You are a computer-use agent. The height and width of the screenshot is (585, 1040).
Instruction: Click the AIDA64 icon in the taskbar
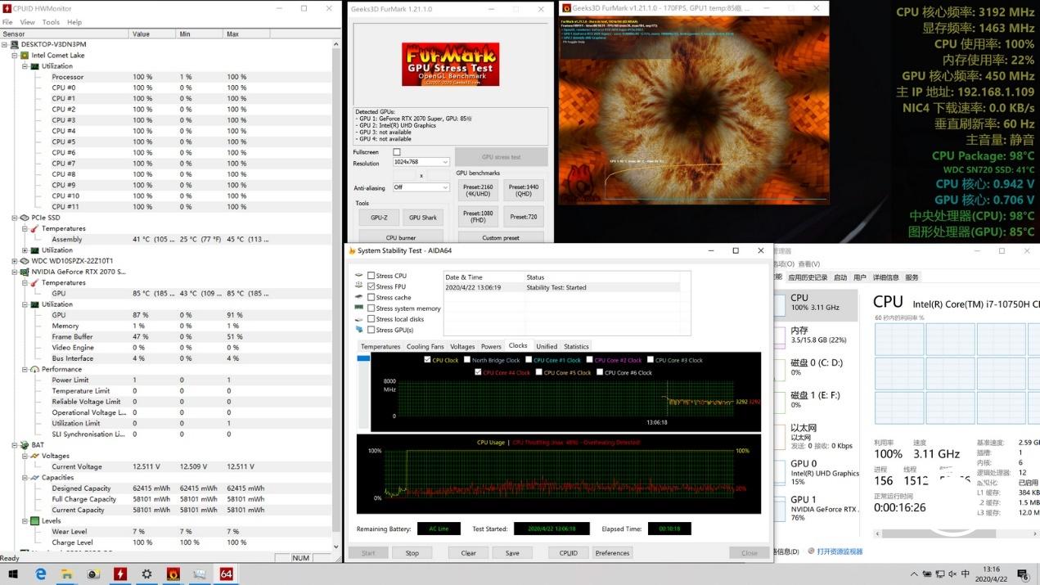click(226, 574)
